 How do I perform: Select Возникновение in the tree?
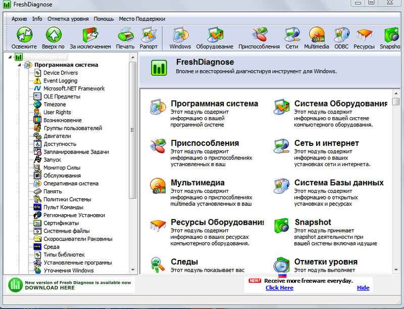pyautogui.click(x=62, y=120)
